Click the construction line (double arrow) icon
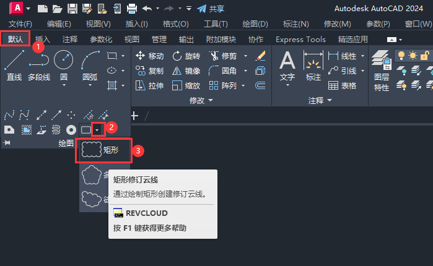The image size is (433, 266). 41,115
